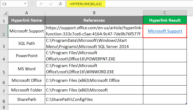The height and width of the screenshot is (110, 193).
Task: Select cell A2 Microsoft Support
Action: (27, 31)
